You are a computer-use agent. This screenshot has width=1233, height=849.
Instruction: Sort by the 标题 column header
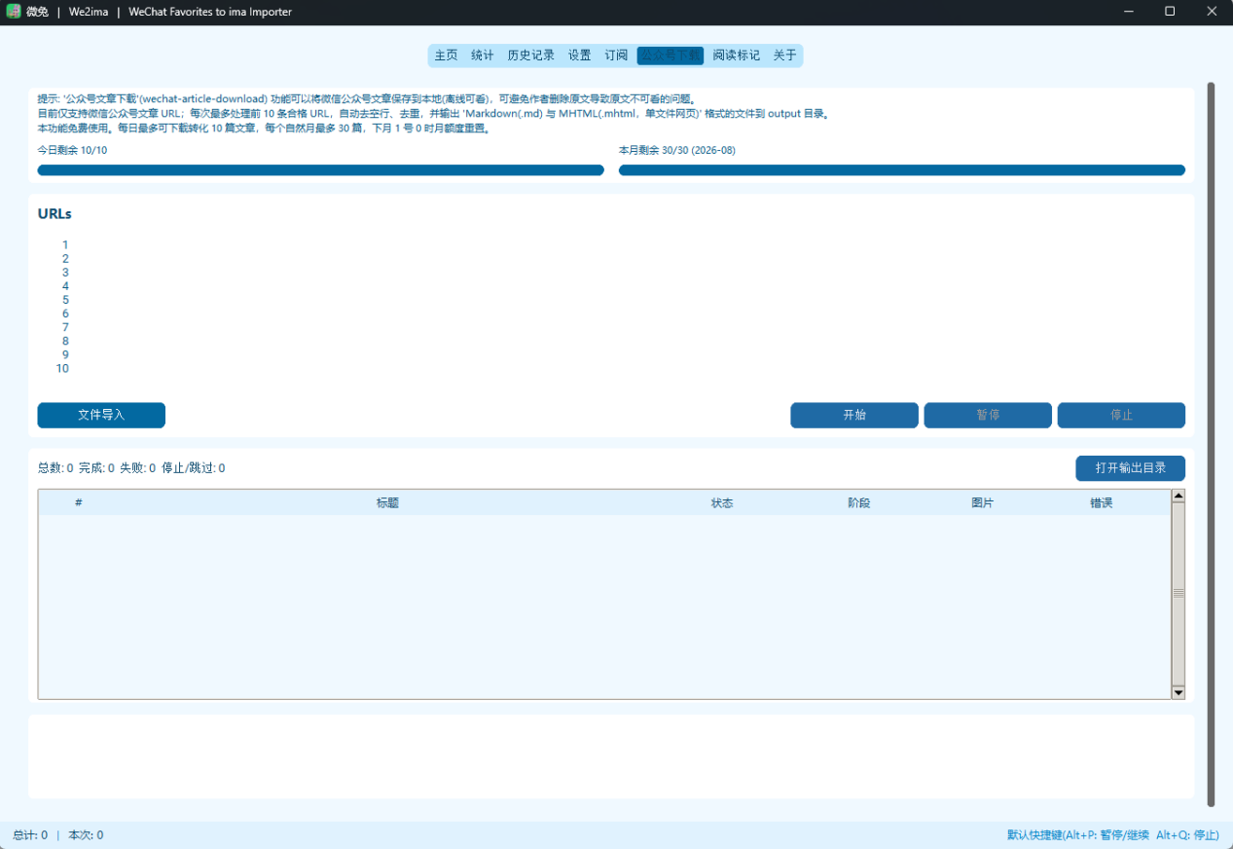point(387,502)
